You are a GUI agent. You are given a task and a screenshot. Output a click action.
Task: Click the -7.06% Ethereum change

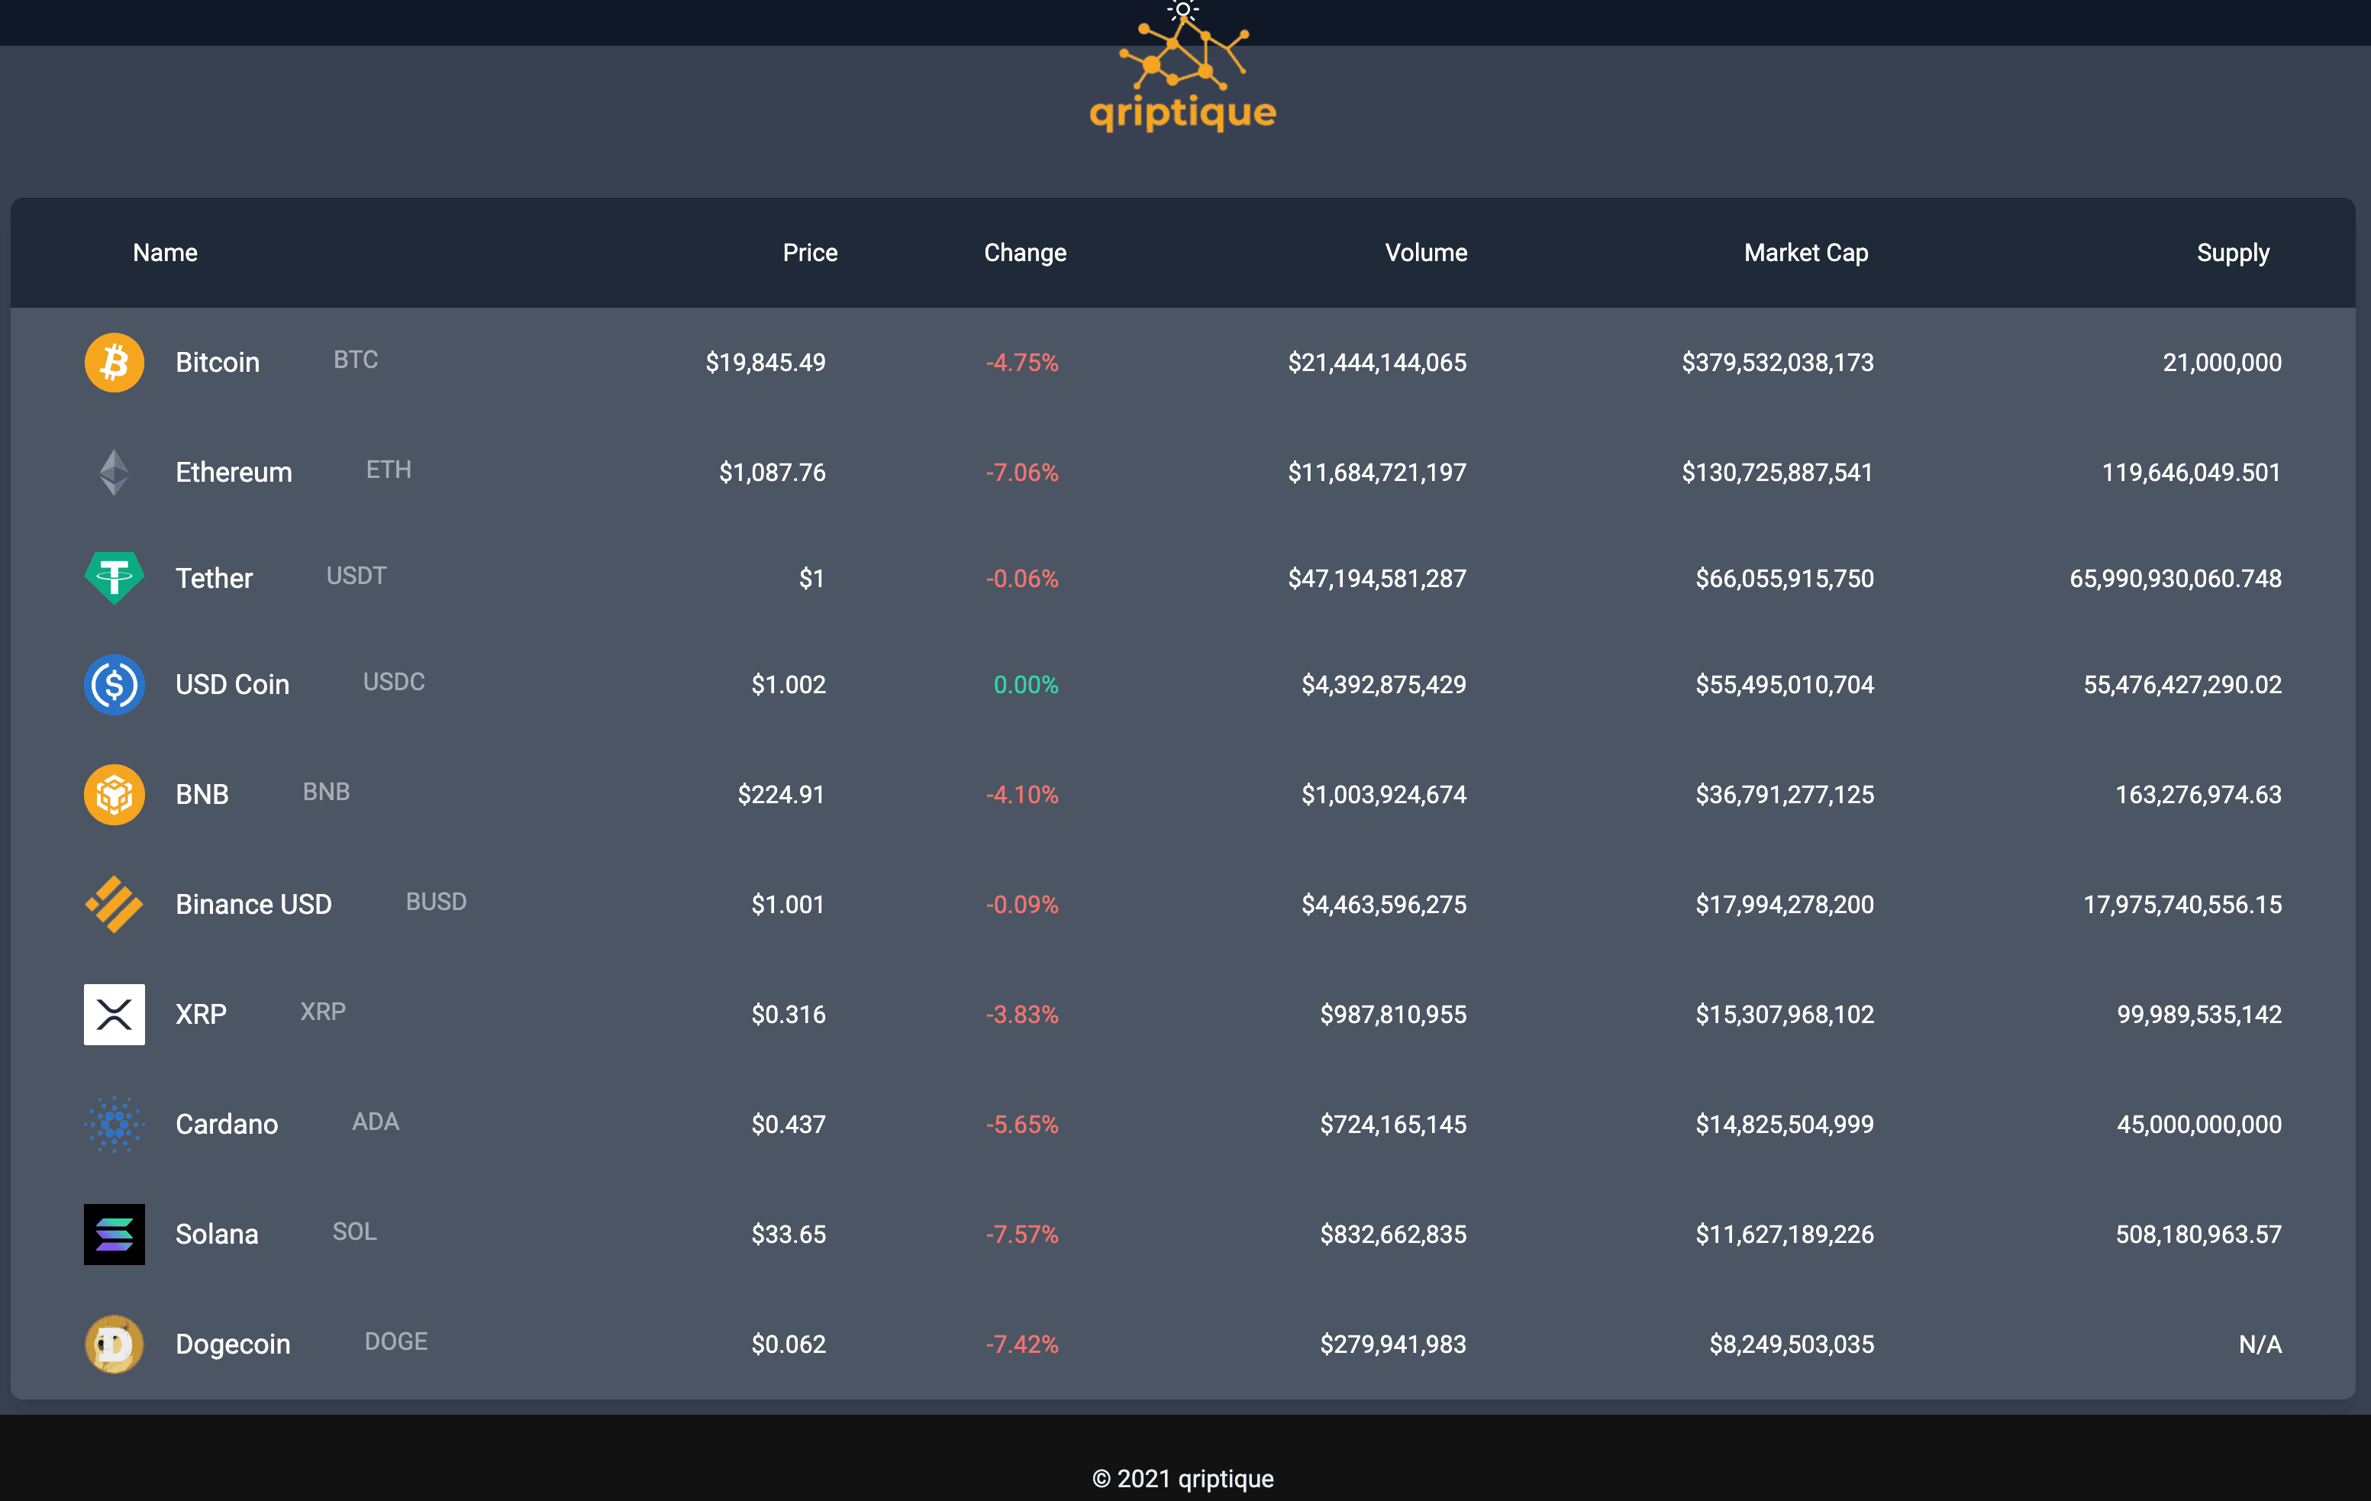[x=1022, y=473]
